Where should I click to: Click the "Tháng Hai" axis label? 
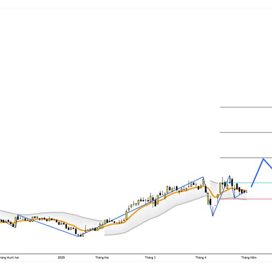(102, 257)
